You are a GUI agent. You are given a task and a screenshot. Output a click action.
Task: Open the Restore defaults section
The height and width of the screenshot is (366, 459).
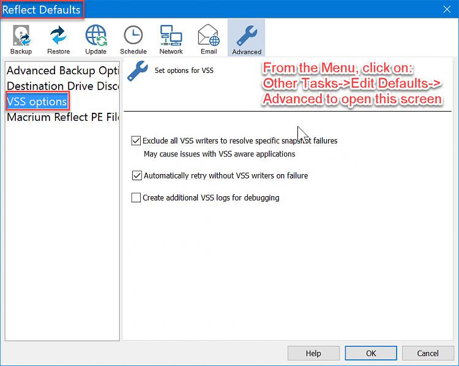pyautogui.click(x=58, y=40)
